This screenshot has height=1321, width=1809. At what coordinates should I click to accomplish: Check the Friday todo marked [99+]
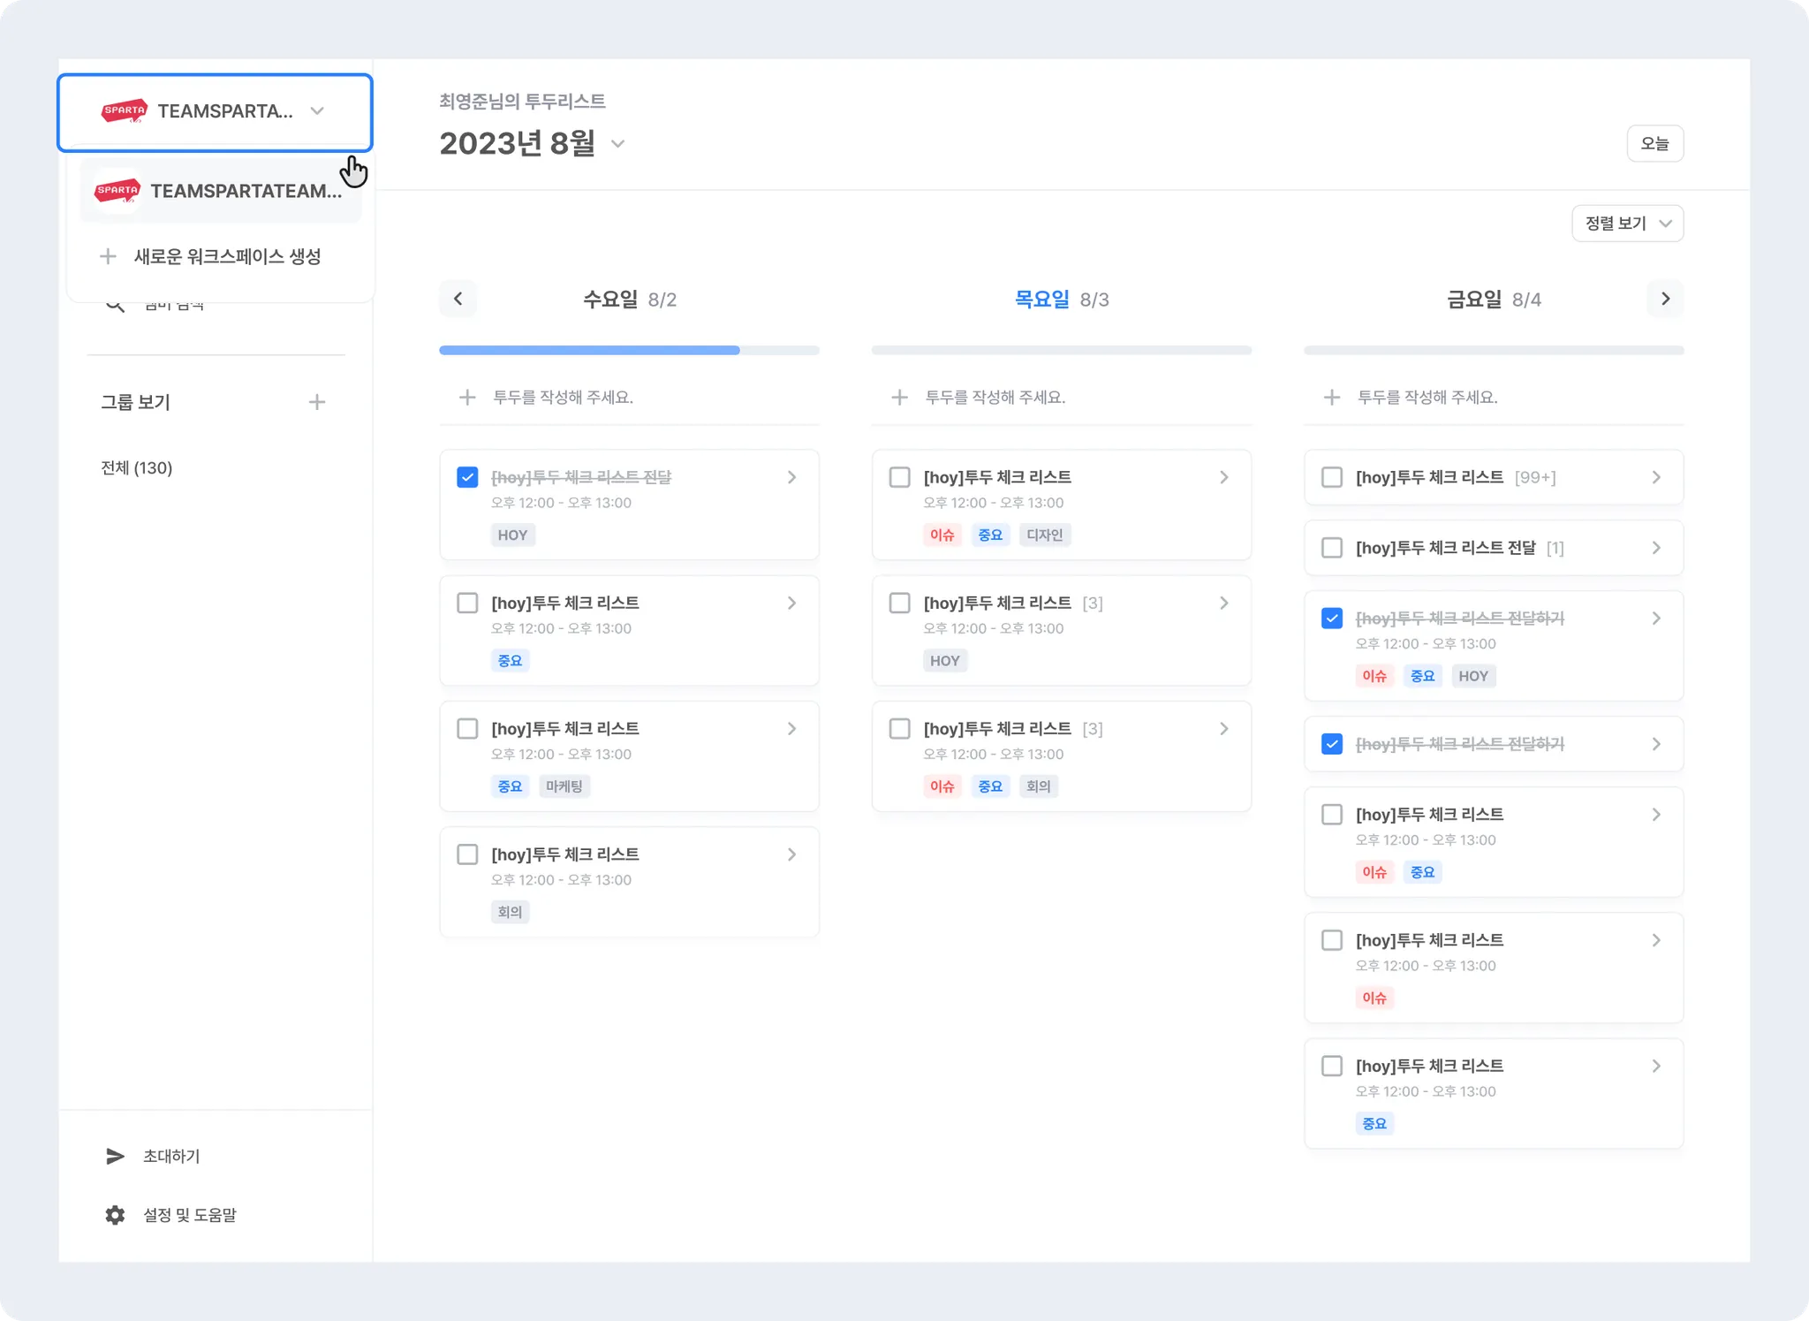tap(1331, 477)
